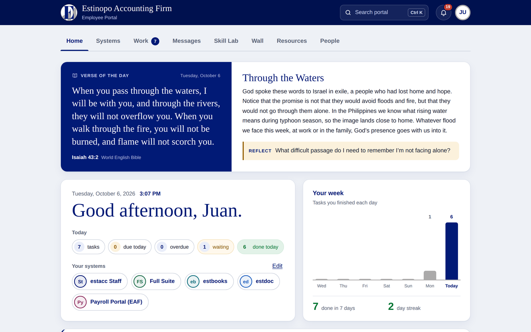Click the FS icon for Full Suite
531x332 pixels.
click(140, 281)
